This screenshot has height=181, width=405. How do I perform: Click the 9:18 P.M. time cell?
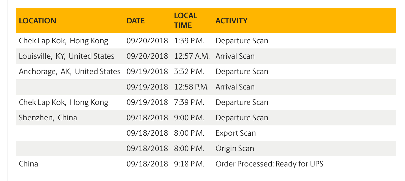coord(189,164)
